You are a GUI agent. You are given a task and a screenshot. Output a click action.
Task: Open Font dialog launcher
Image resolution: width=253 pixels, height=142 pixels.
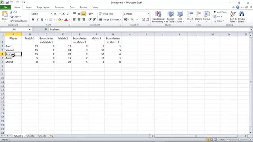(x=69, y=25)
